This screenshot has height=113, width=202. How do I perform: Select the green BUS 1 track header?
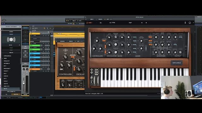coord(35,46)
